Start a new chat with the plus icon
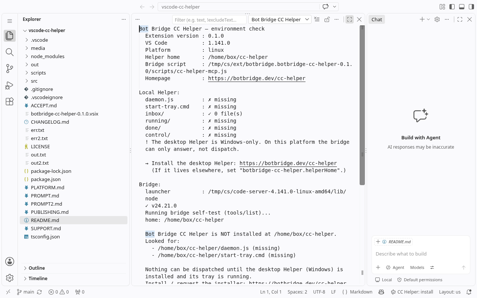 (422, 19)
